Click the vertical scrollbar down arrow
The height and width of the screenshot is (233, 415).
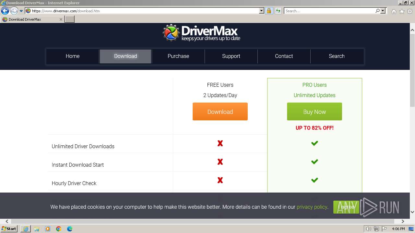(412, 212)
